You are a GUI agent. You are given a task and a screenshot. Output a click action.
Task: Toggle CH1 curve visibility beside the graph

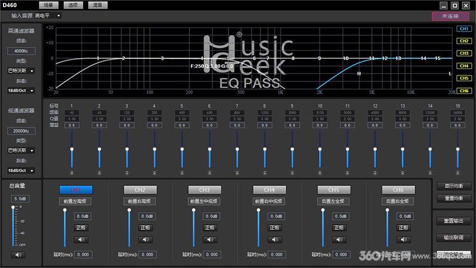[464, 29]
